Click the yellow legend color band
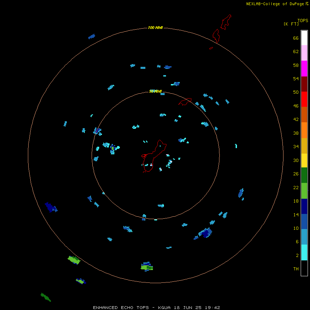Screen dimensions: 310x310 304,161
